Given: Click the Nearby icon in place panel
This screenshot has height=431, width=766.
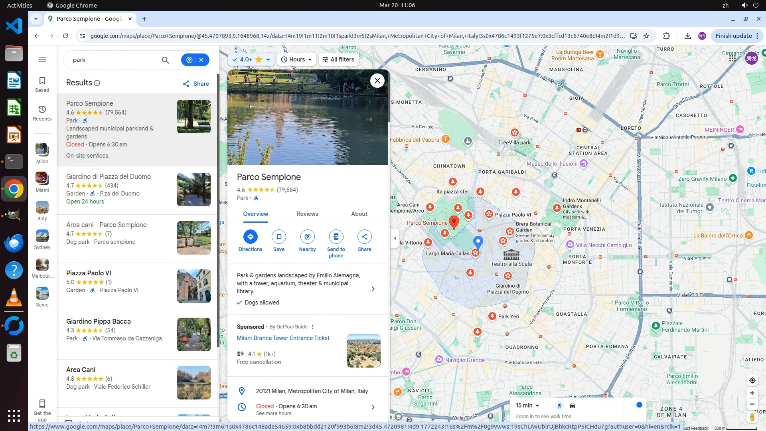Looking at the screenshot, I should click(307, 237).
